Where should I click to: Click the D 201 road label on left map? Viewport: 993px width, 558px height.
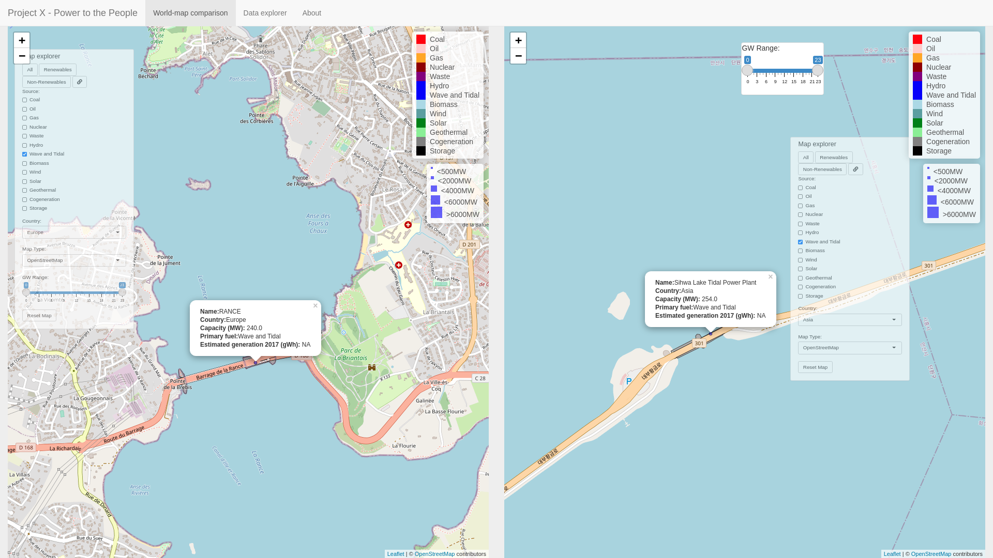point(469,244)
